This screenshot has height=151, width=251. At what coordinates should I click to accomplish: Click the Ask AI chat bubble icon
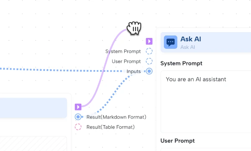click(171, 42)
